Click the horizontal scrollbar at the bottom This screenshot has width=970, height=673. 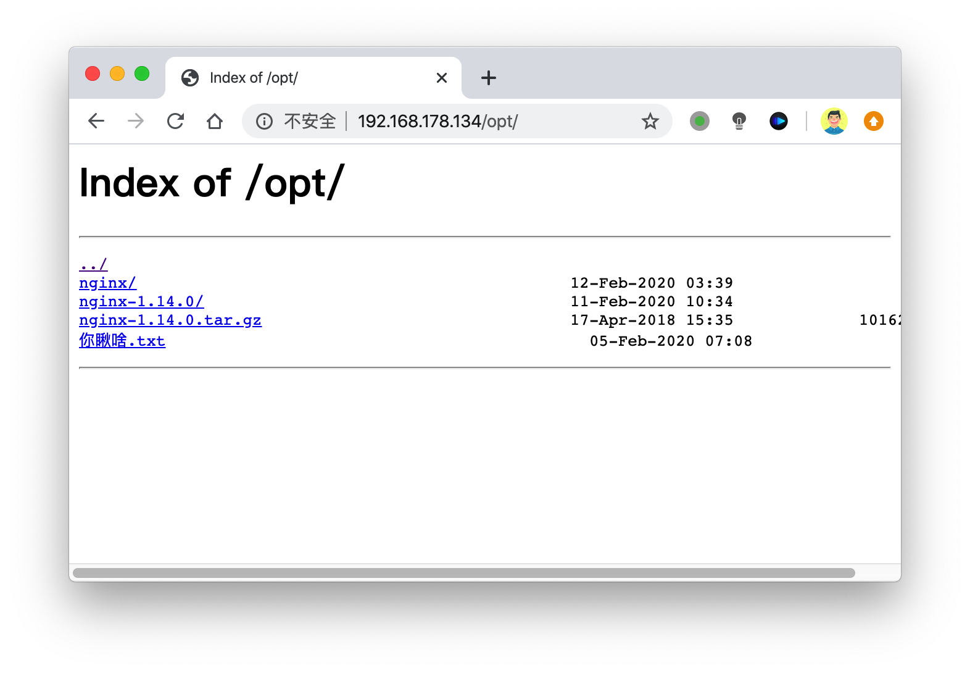[464, 573]
